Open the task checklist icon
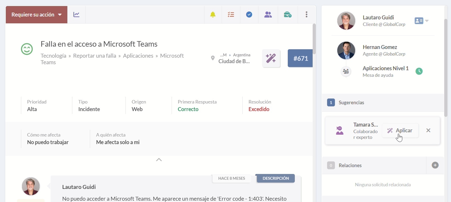Screen dimensions: 451x202 coord(231,15)
